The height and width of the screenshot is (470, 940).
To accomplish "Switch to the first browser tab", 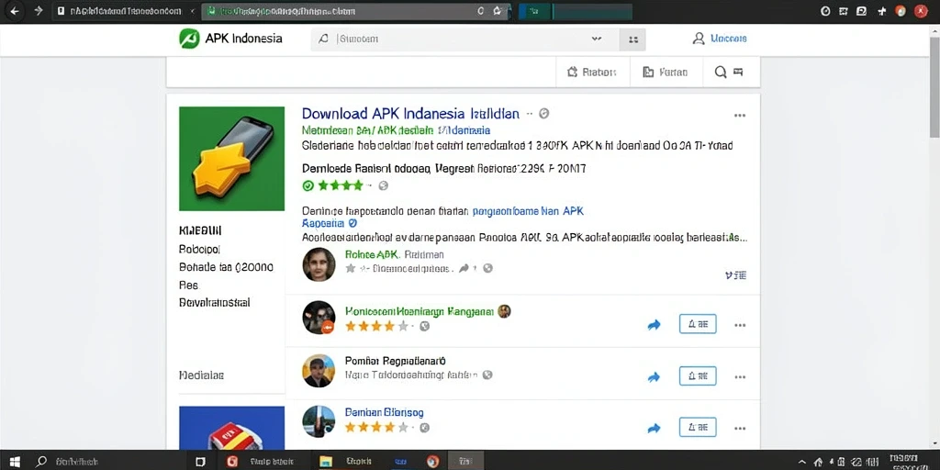I will pos(126,11).
